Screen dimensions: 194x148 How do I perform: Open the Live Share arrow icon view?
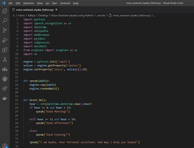[5, 88]
